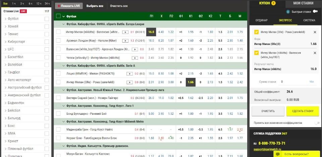This screenshot has width=322, height=157.
Task: Check the Теннис checkbox in sidebar
Action: (x=47, y=34)
